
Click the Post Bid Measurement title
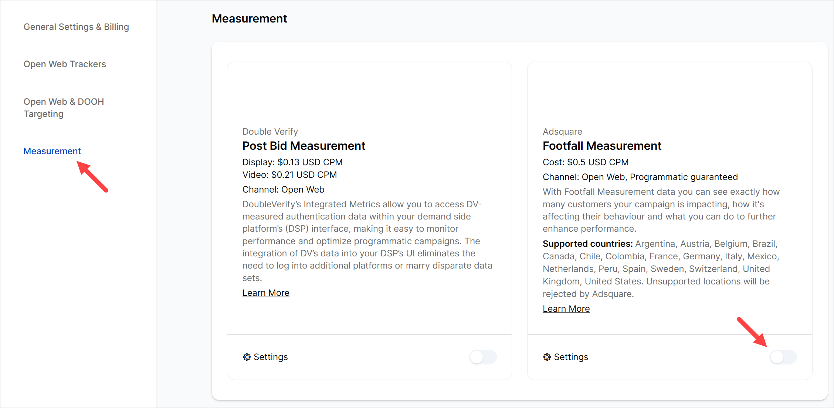coord(304,146)
